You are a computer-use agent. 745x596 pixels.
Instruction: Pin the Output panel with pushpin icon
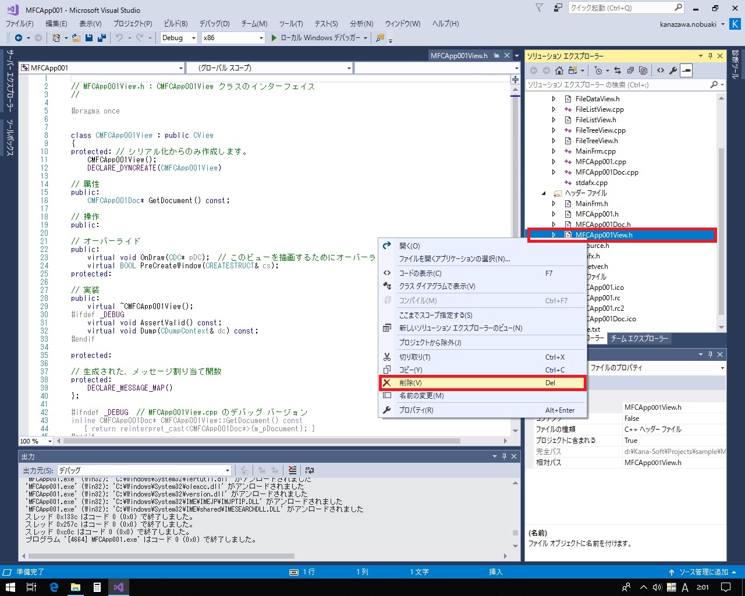tap(505, 456)
